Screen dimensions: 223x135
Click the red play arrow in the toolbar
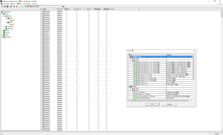pyautogui.click(x=17, y=6)
